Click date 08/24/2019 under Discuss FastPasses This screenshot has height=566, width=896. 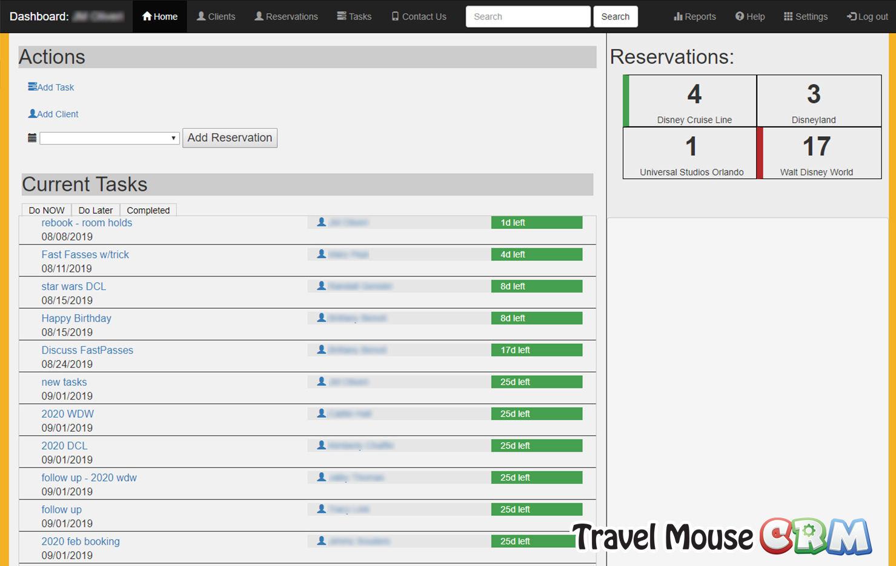click(x=67, y=364)
